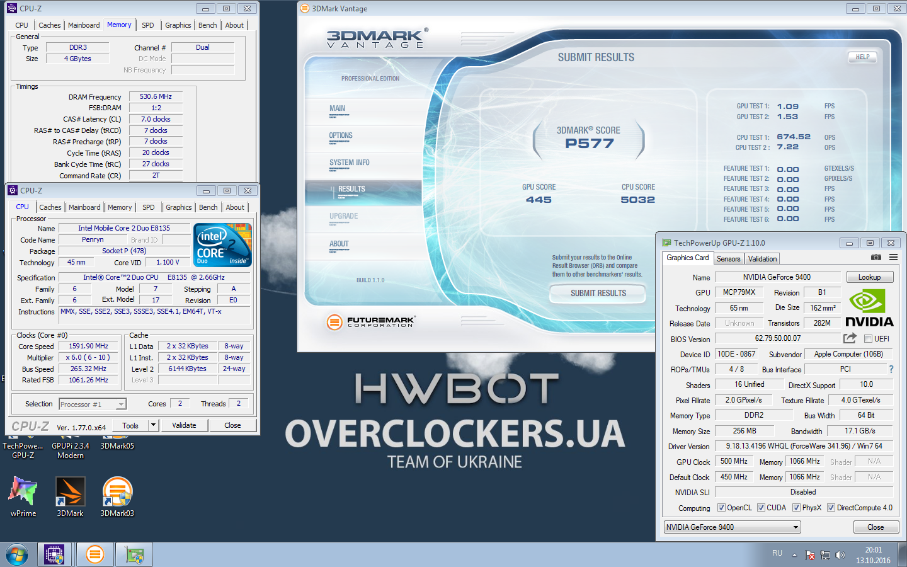Click the CPU-Z taskbar icon

coord(54,555)
